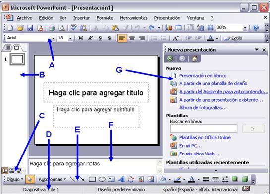
Task: Click font color A on drawing toolbar
Action: [192, 179]
